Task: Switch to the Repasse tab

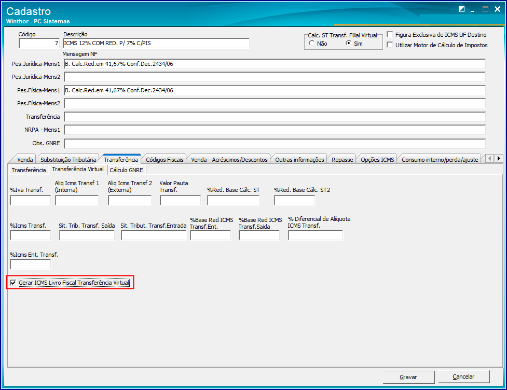Action: 342,160
